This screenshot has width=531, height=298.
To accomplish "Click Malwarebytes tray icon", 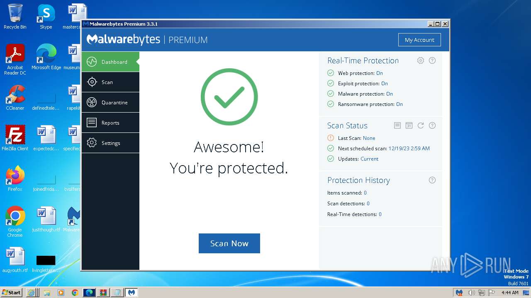I will pos(459,293).
